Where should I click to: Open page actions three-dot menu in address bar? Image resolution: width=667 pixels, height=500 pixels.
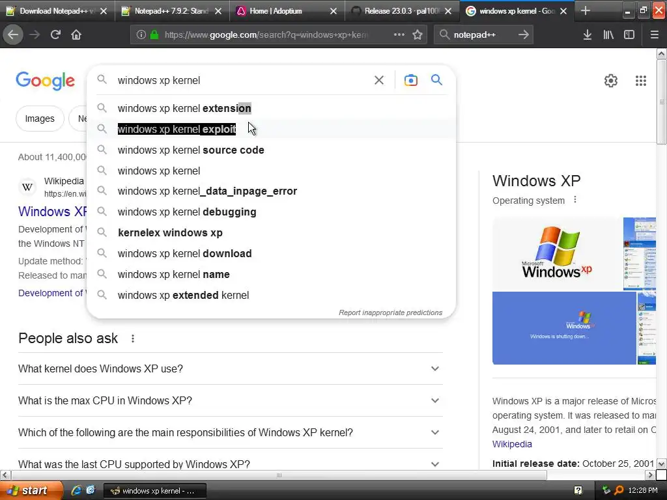(x=399, y=35)
